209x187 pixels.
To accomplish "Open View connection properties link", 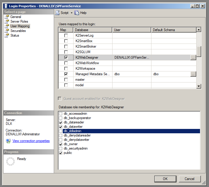I will click(31, 141).
